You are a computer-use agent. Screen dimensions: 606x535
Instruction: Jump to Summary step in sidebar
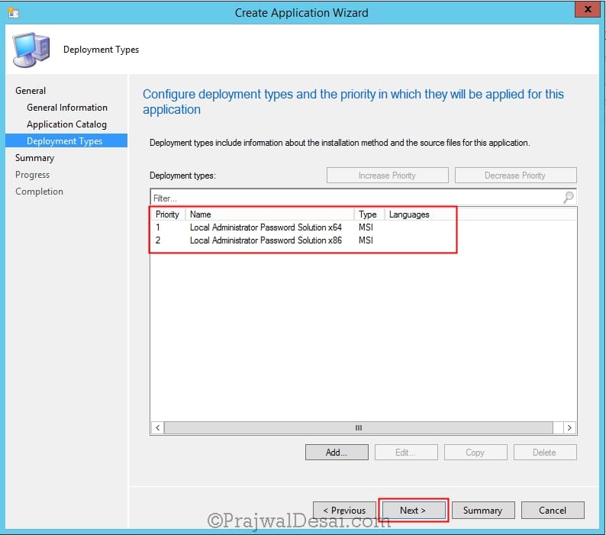click(35, 158)
